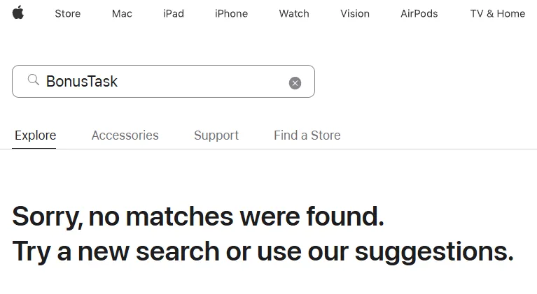537x294 pixels.
Task: Go to the AirPods section
Action: [x=419, y=13]
